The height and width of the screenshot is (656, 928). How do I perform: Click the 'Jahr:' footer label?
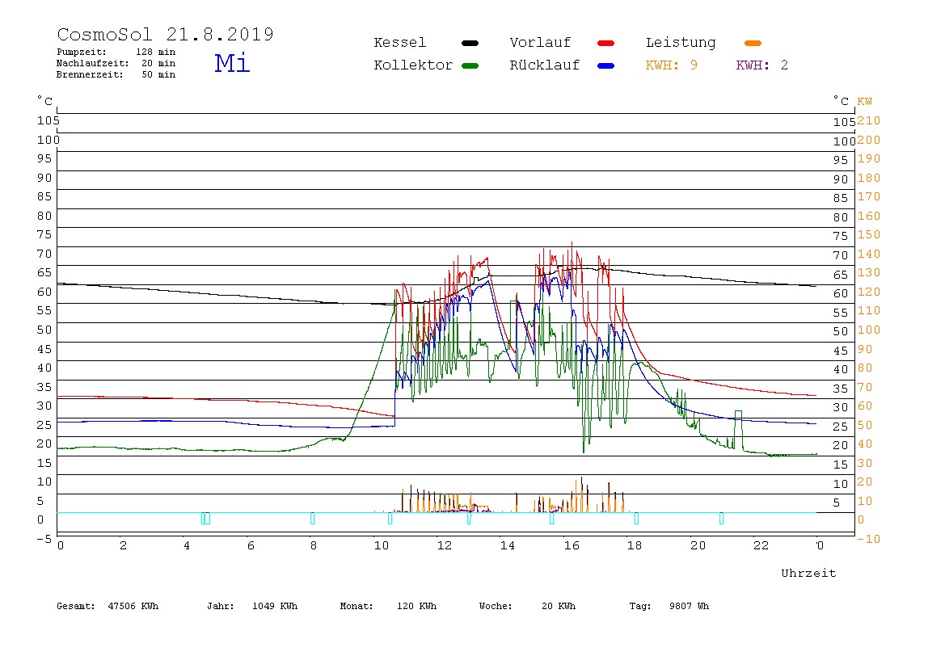click(221, 606)
